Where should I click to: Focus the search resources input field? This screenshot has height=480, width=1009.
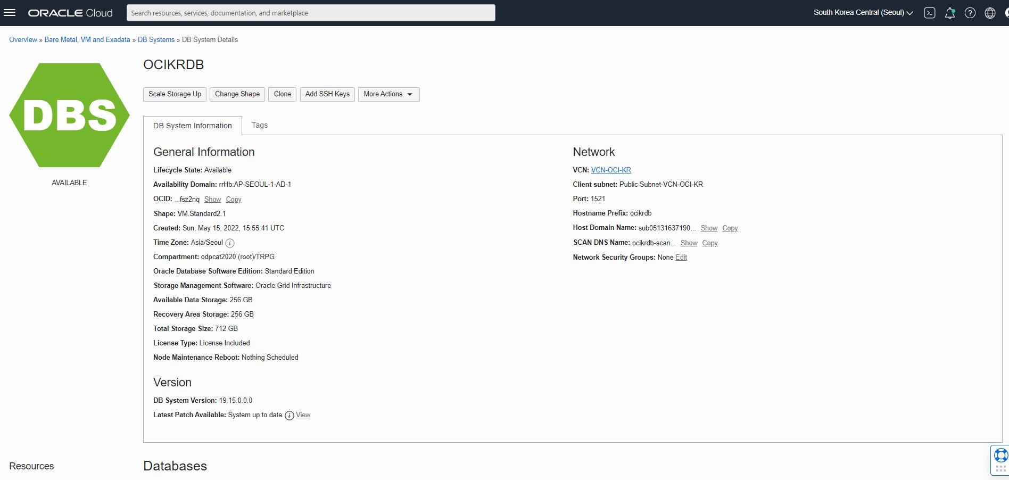(x=311, y=13)
